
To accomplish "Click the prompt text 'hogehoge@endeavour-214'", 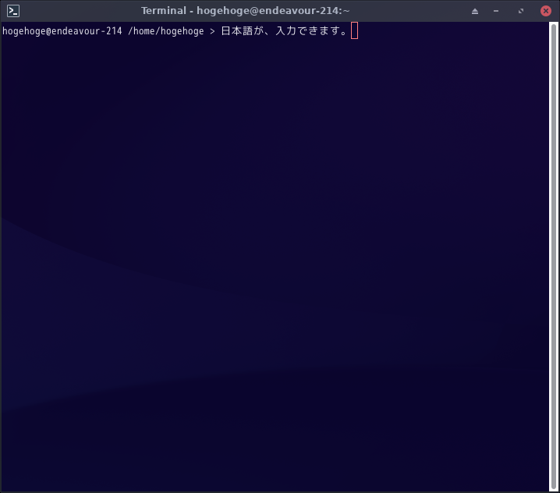I will pyautogui.click(x=62, y=31).
